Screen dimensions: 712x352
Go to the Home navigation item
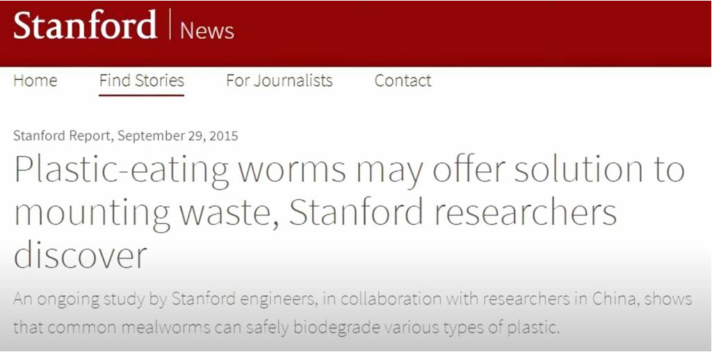[x=35, y=81]
